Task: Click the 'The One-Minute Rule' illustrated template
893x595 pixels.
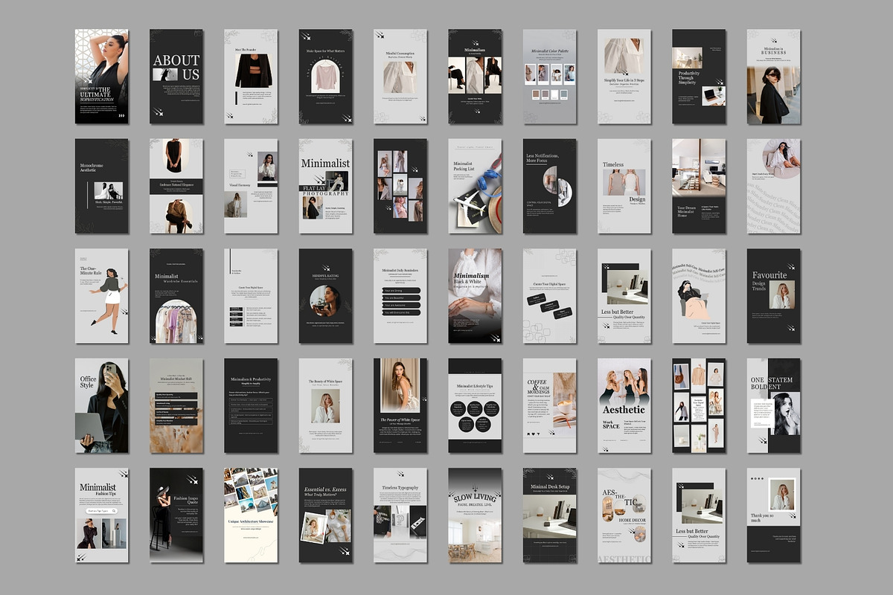Action: [x=102, y=296]
